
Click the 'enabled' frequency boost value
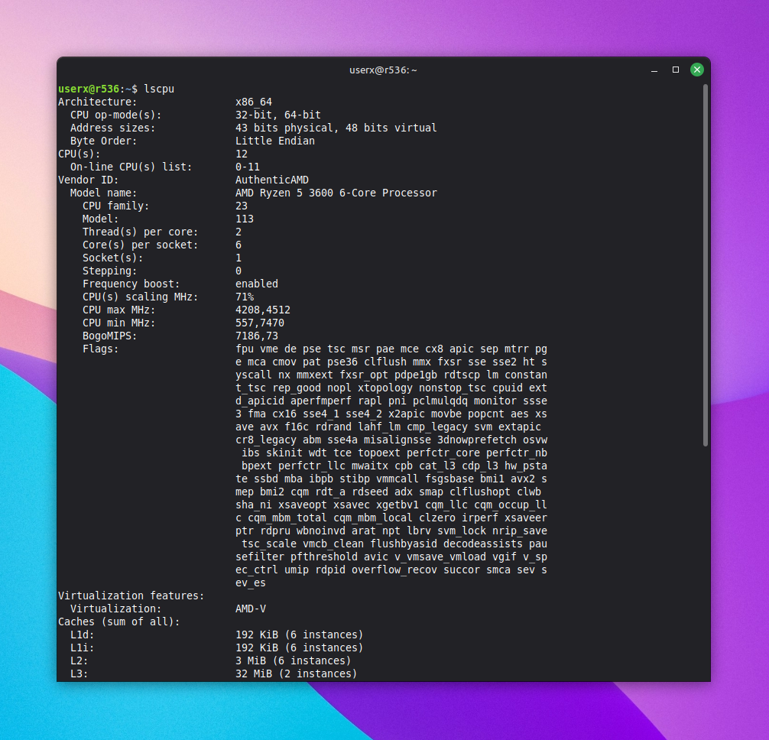(257, 284)
